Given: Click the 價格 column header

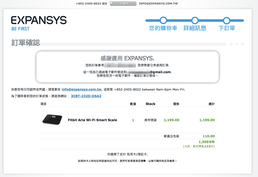Looking at the screenshot, I should 176,104.
